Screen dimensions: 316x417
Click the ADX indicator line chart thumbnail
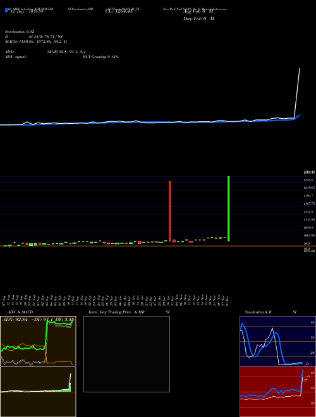pyautogui.click(x=38, y=341)
